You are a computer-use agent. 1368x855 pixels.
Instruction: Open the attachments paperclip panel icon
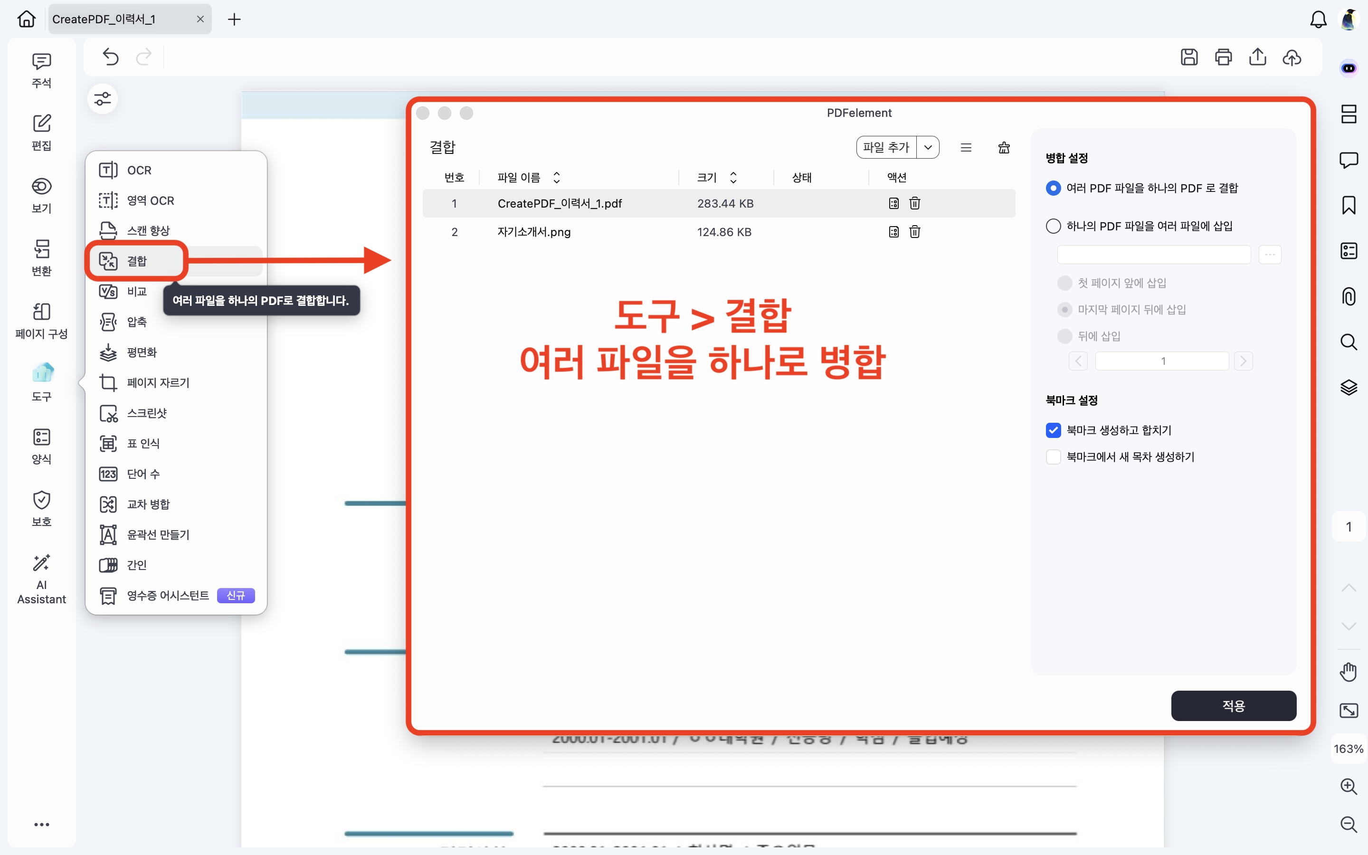1349,296
